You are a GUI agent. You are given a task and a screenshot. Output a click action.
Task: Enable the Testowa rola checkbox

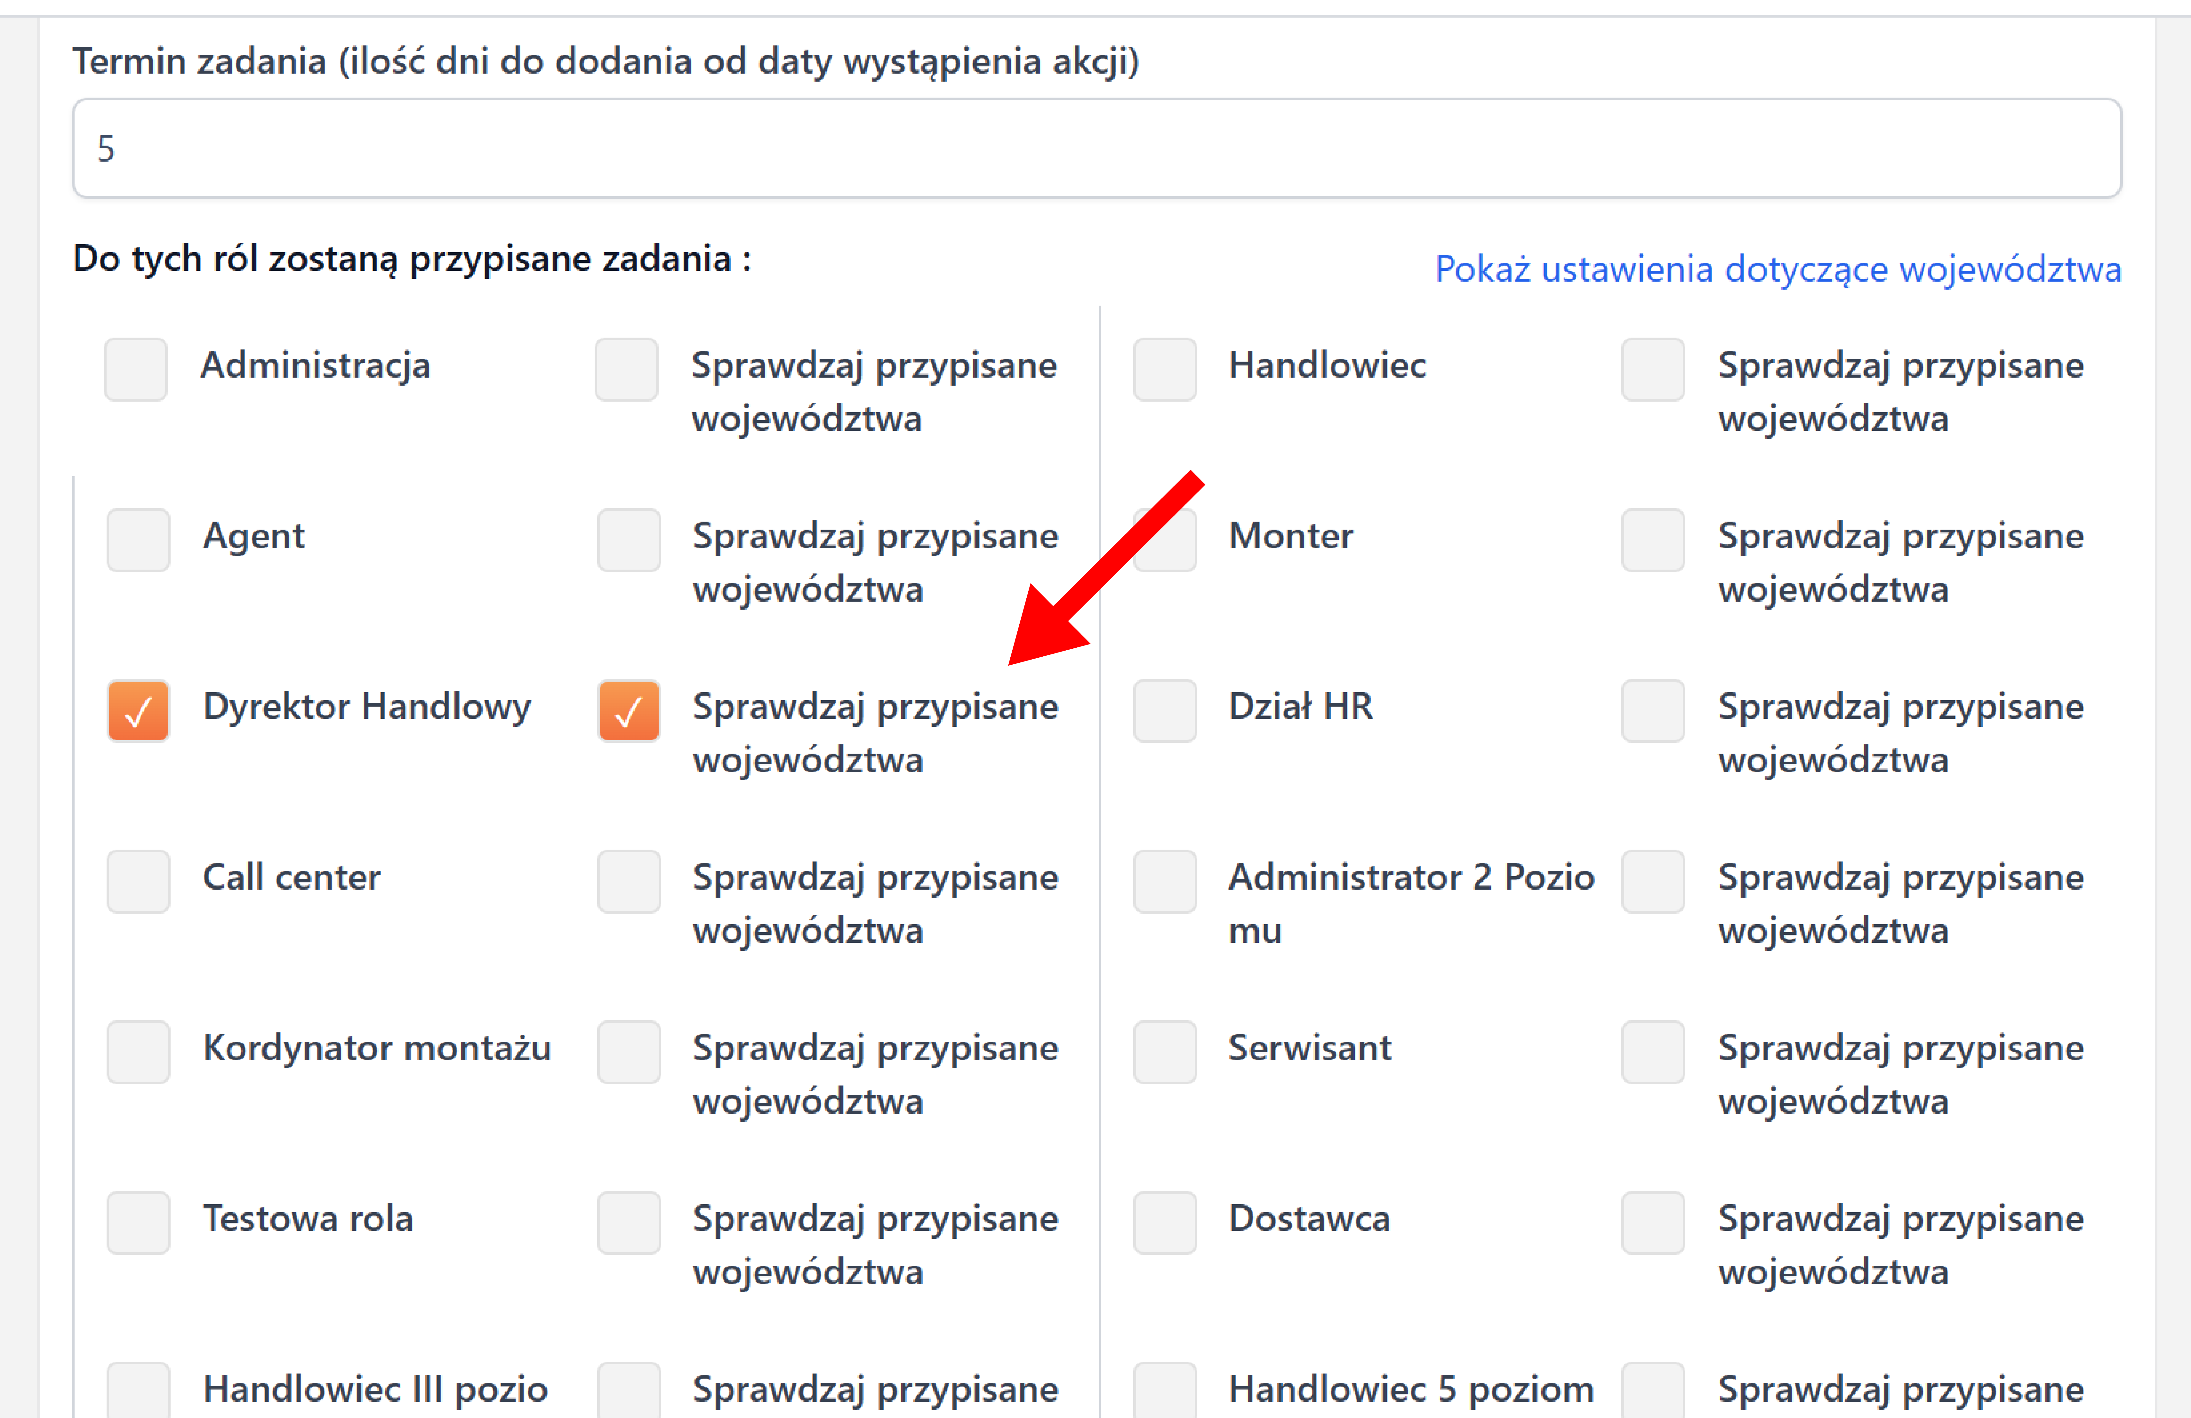138,1222
